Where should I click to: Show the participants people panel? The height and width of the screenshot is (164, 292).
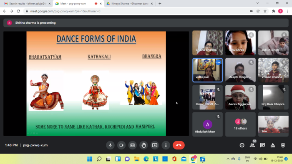252,145
